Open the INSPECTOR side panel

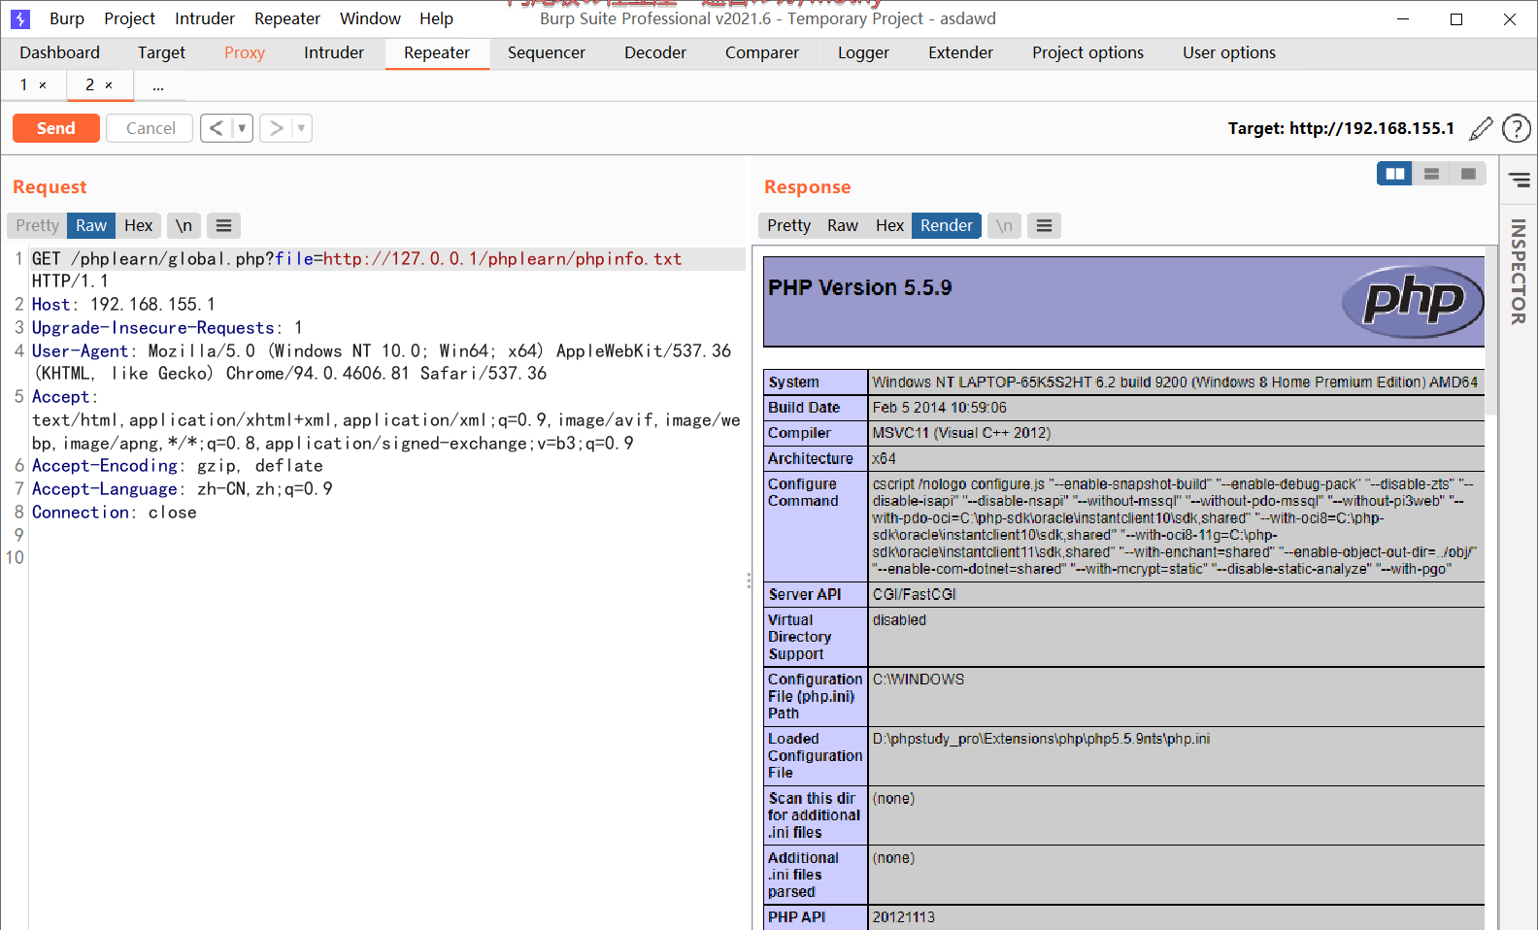(1519, 272)
